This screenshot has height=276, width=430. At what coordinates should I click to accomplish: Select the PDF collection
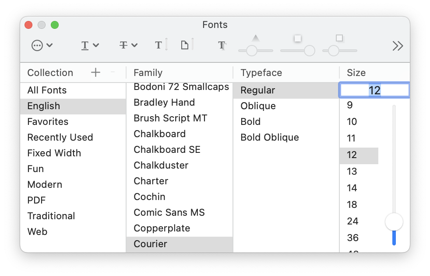tap(73, 200)
